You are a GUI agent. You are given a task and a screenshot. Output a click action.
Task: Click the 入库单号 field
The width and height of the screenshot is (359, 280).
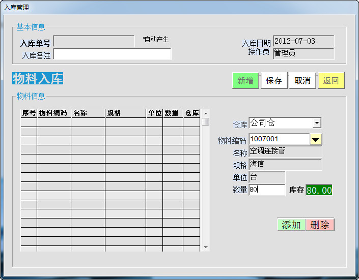point(94,41)
